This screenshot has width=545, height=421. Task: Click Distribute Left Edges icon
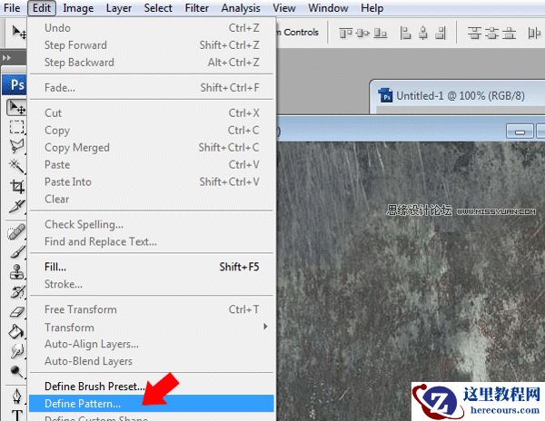tap(534, 34)
